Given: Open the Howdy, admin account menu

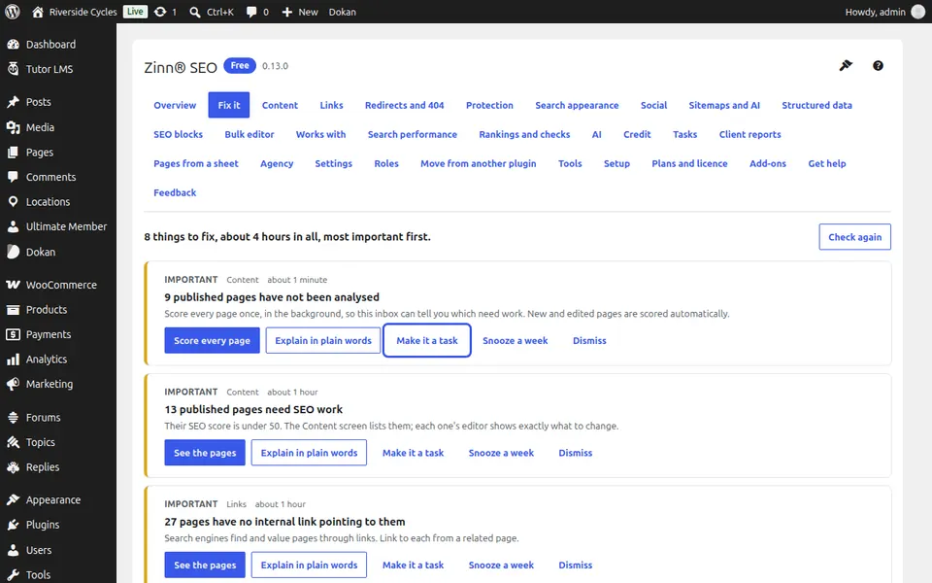Looking at the screenshot, I should tap(884, 12).
